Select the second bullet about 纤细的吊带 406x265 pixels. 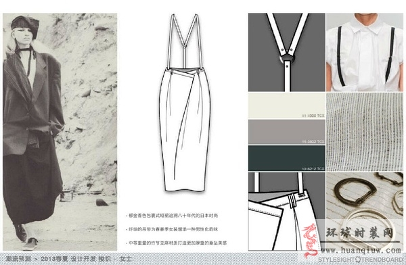pos(172,229)
